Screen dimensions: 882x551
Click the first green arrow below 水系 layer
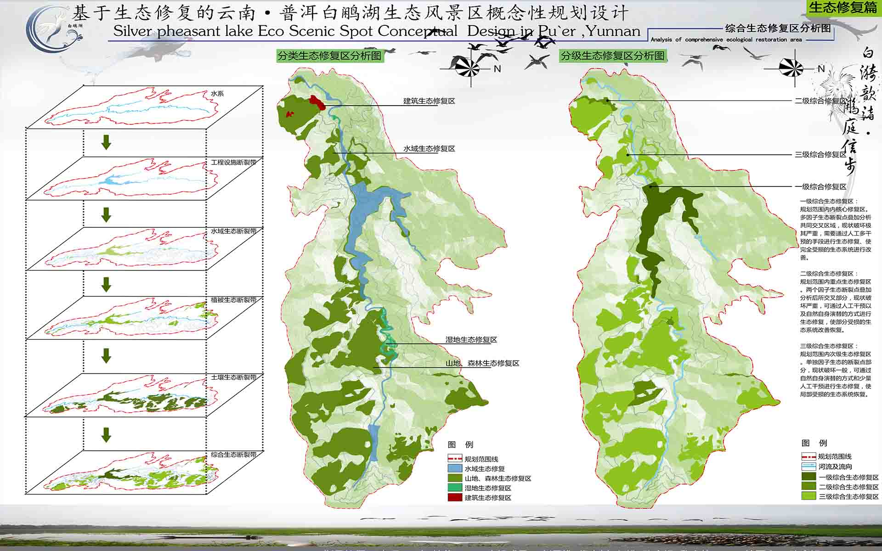106,142
